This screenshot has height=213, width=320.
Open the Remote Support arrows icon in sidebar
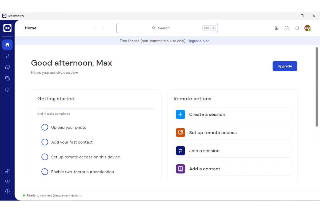(x=7, y=56)
